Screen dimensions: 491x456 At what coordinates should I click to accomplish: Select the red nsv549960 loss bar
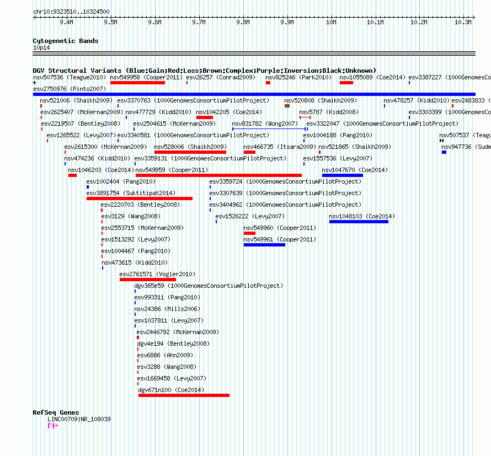pyautogui.click(x=249, y=233)
